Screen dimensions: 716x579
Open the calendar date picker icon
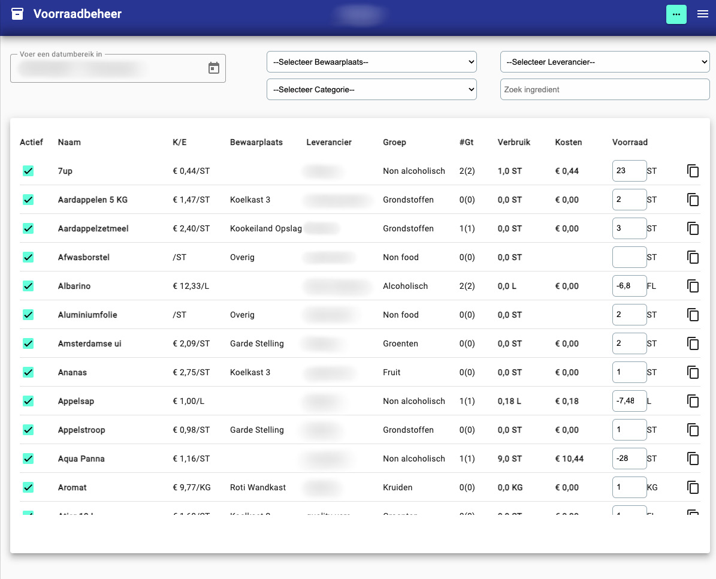(214, 68)
